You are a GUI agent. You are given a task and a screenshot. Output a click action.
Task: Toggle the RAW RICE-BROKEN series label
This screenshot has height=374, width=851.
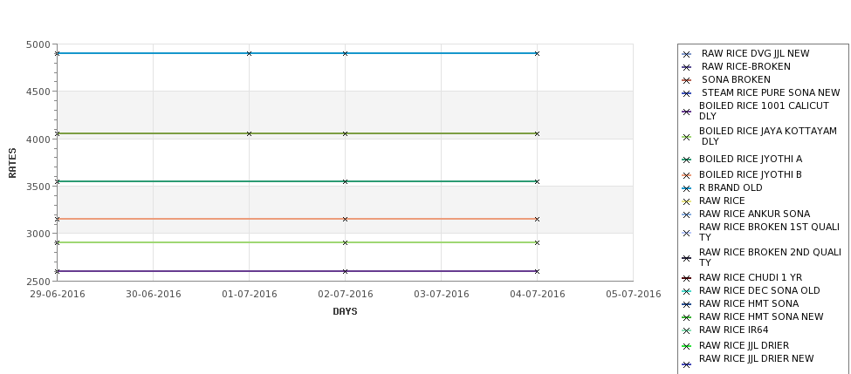click(745, 66)
